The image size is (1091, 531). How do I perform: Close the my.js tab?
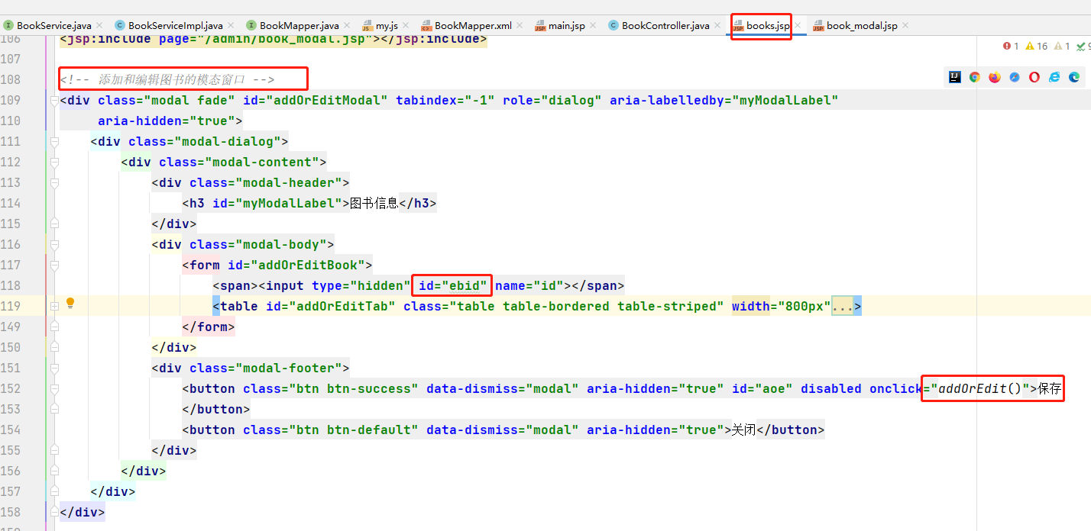[x=406, y=25]
